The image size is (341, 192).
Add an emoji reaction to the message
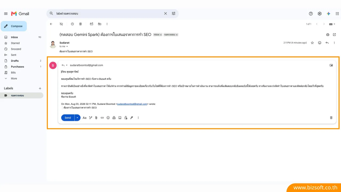click(x=320, y=43)
